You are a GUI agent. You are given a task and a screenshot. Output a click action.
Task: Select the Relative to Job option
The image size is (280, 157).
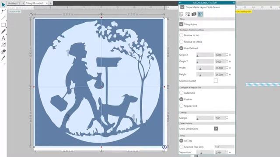click(181, 35)
